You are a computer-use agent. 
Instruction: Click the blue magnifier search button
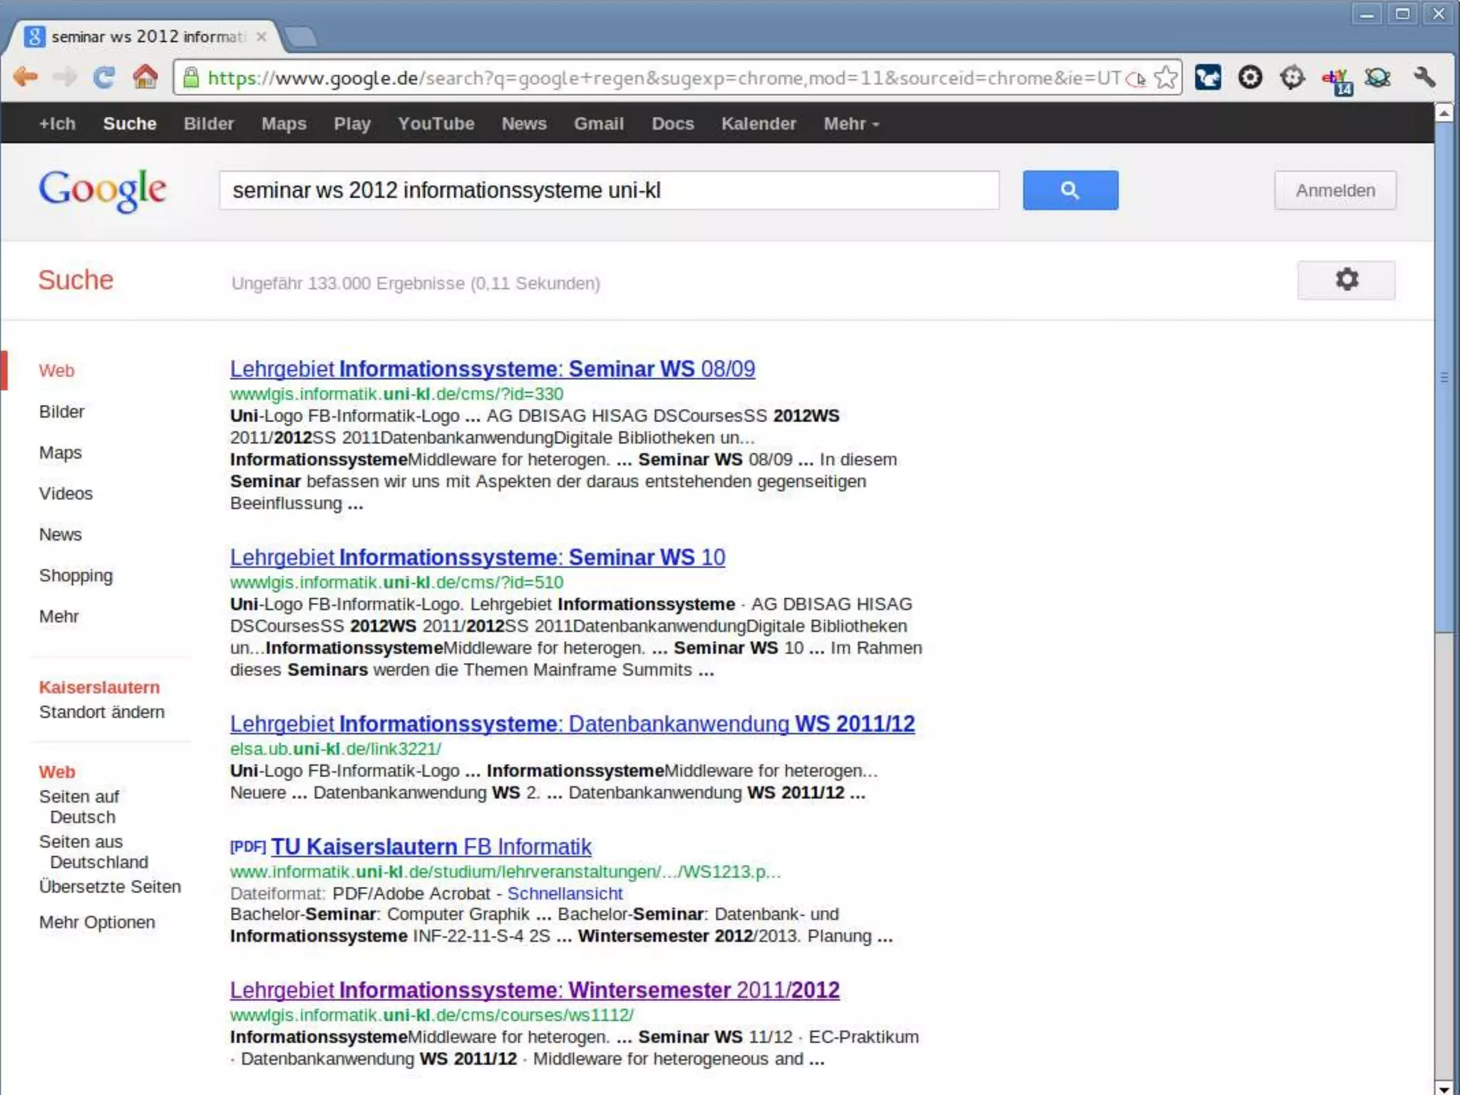[1069, 190]
